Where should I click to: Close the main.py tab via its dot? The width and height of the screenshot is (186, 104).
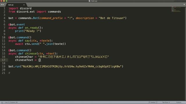pos(24,5)
